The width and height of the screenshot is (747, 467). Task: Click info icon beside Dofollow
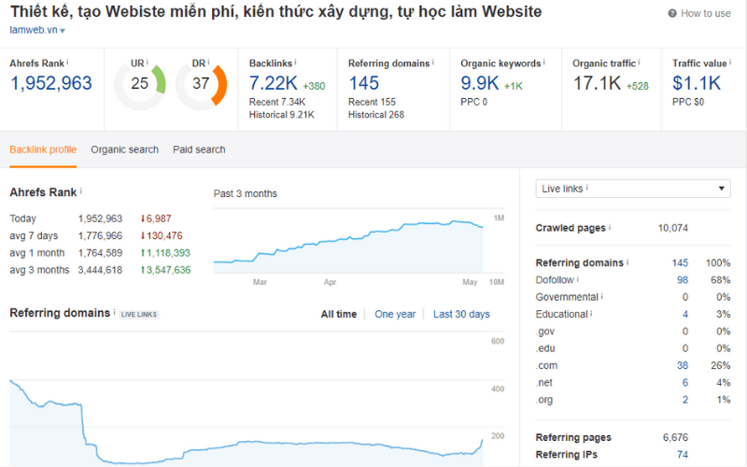tap(578, 279)
